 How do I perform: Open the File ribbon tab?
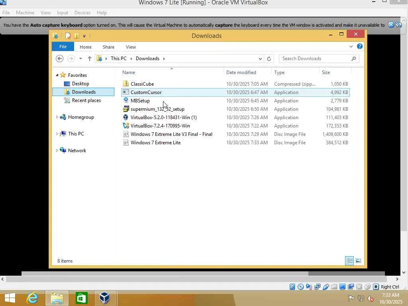pyautogui.click(x=63, y=47)
